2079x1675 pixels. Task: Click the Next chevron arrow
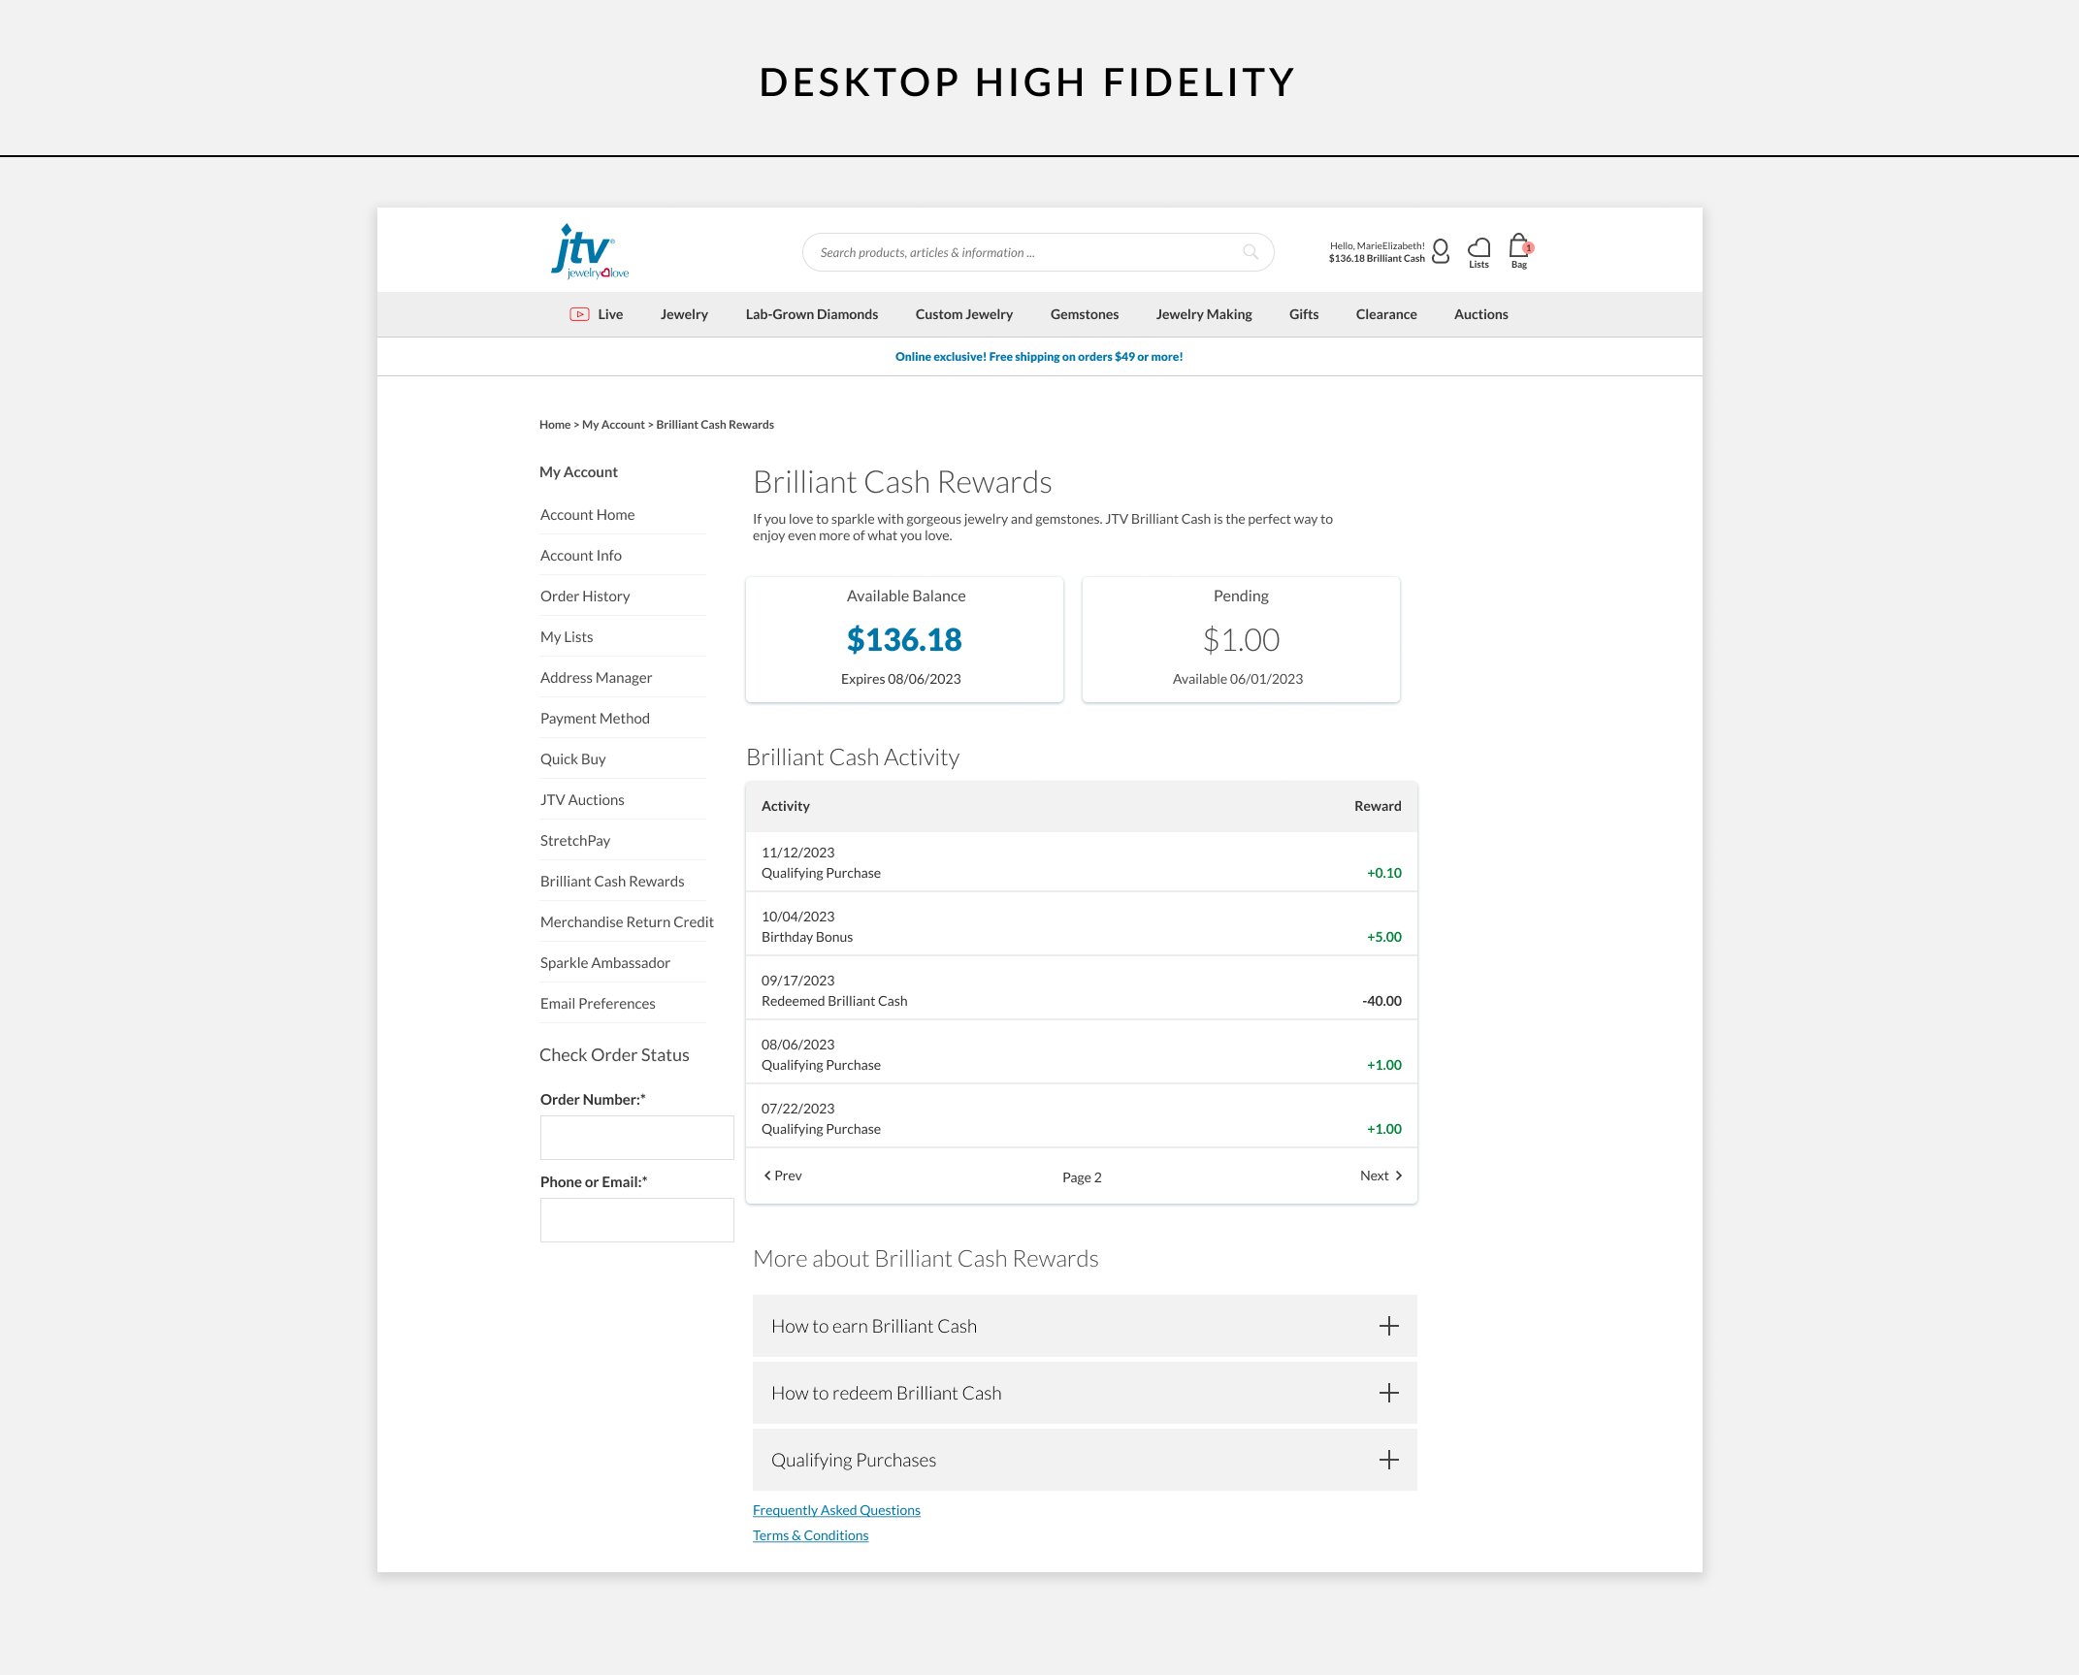pos(1398,1176)
